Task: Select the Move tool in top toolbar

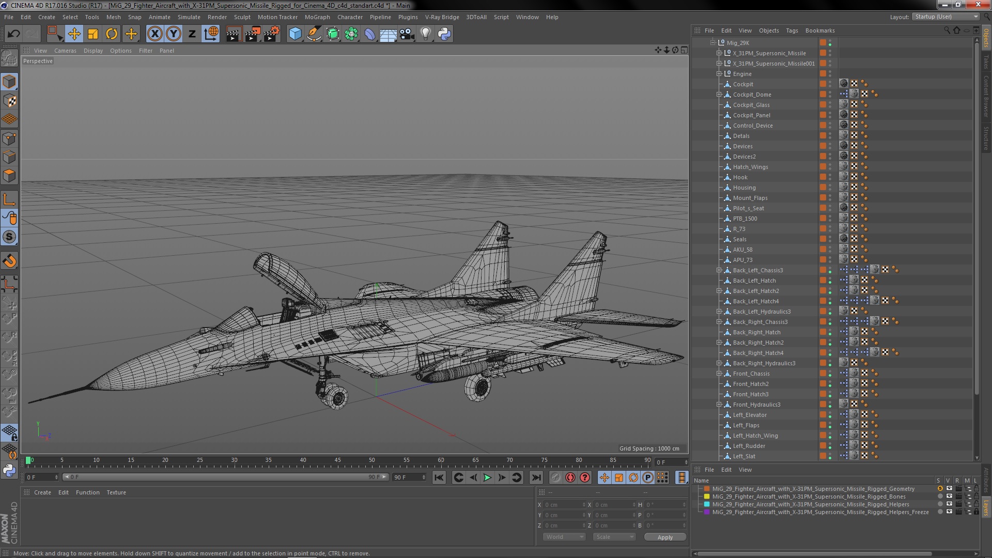Action: click(x=74, y=34)
